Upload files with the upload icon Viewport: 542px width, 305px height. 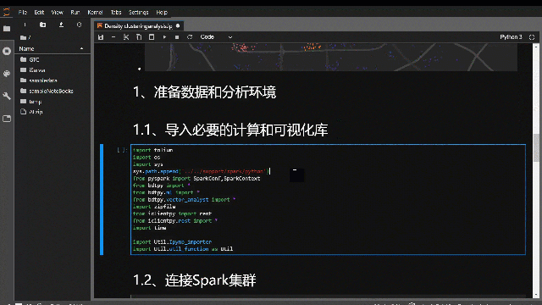[61, 25]
